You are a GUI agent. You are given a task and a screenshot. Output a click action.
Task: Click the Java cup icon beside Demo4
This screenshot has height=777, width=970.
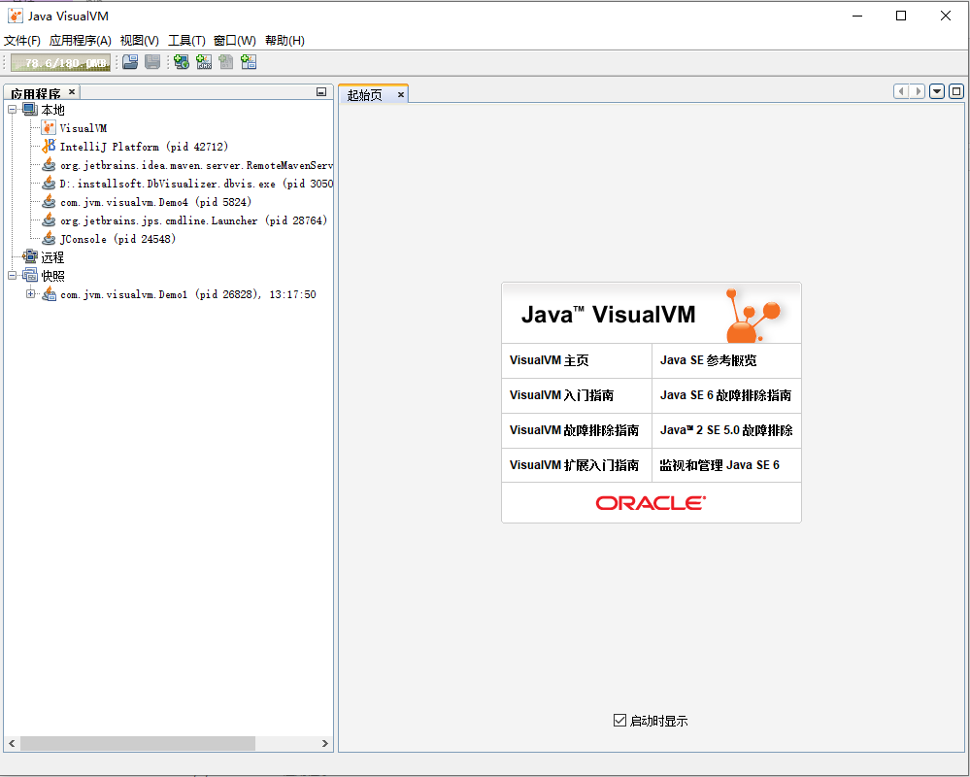pos(49,202)
